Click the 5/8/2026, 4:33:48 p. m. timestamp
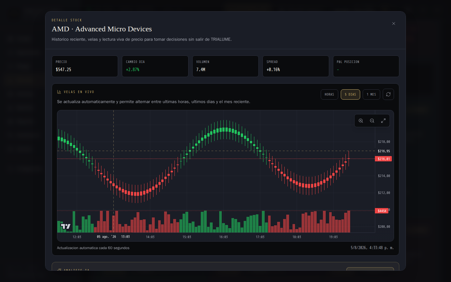This screenshot has width=451, height=282. (x=372, y=248)
